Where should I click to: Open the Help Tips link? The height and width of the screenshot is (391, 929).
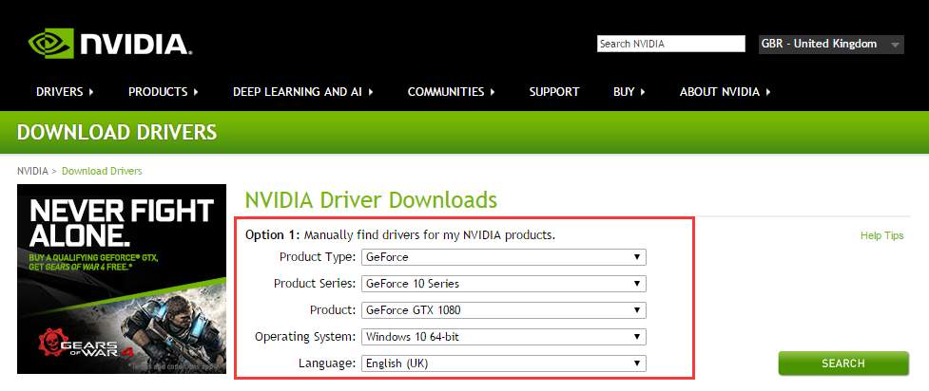(881, 235)
